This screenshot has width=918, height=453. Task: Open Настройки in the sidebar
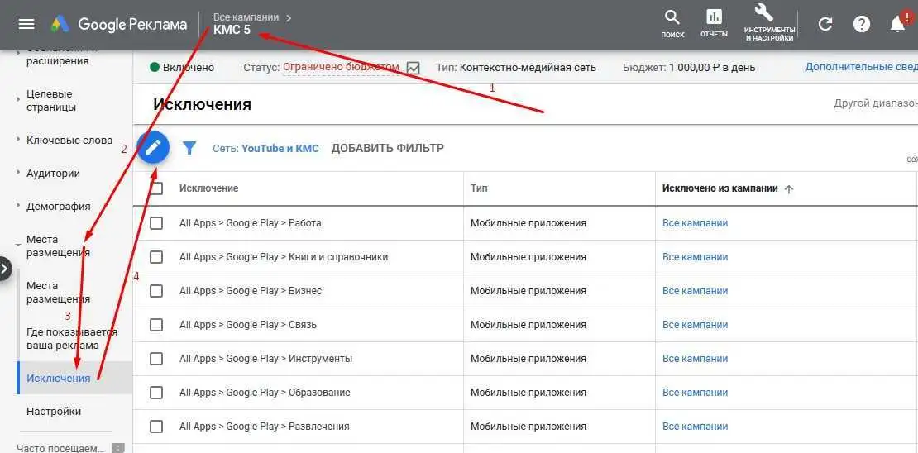pyautogui.click(x=54, y=412)
